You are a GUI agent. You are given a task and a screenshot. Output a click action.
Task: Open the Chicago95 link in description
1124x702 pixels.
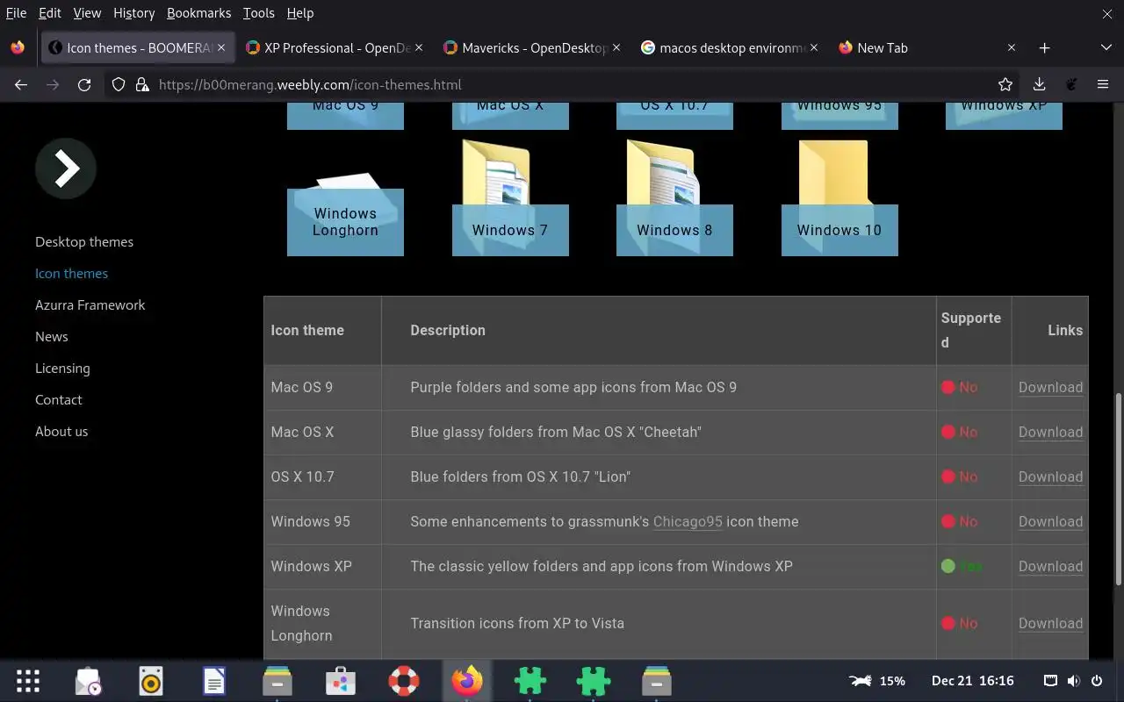688,521
